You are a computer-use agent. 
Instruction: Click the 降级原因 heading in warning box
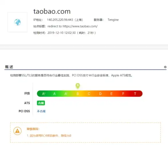33,129
